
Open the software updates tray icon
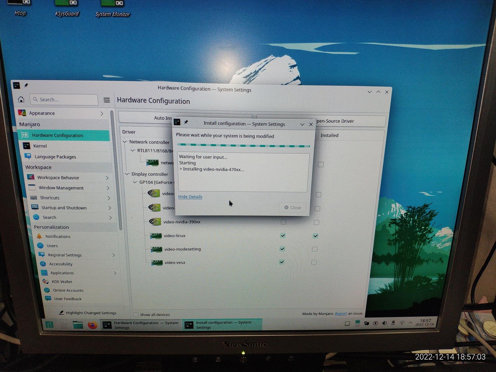pyautogui.click(x=375, y=323)
